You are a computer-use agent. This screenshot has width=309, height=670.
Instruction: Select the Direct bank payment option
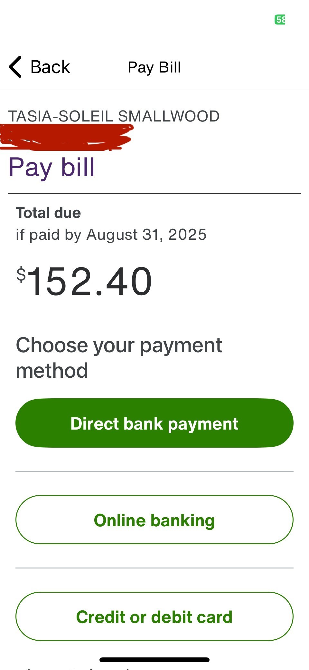[x=154, y=423]
